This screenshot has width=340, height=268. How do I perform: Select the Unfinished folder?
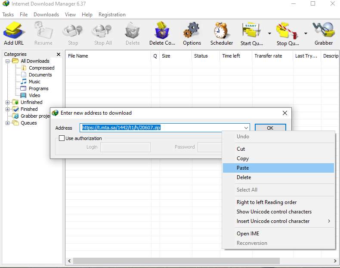click(x=31, y=102)
